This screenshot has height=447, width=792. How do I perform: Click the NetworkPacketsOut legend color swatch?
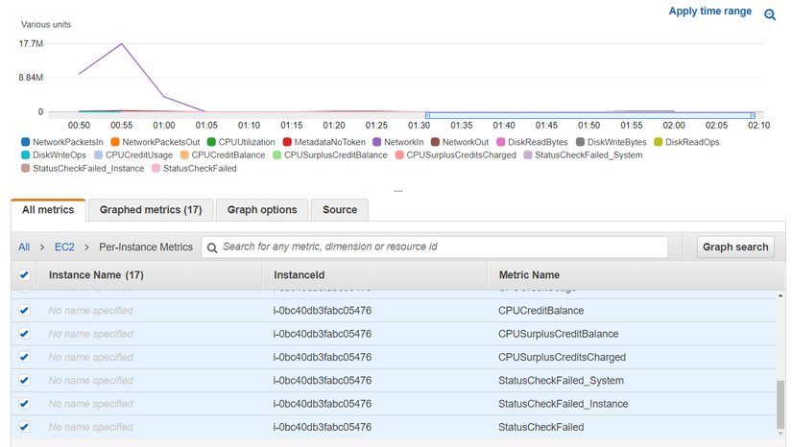[115, 142]
